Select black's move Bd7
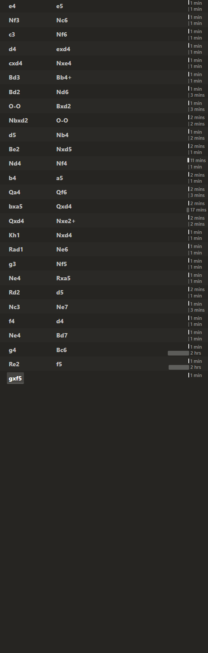This screenshot has height=653, width=208. click(x=62, y=335)
